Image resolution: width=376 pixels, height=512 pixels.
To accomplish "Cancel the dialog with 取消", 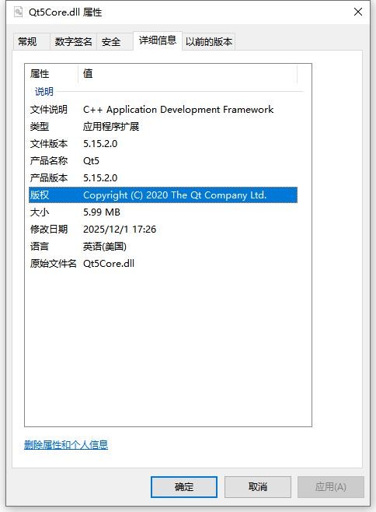I will coord(258,487).
